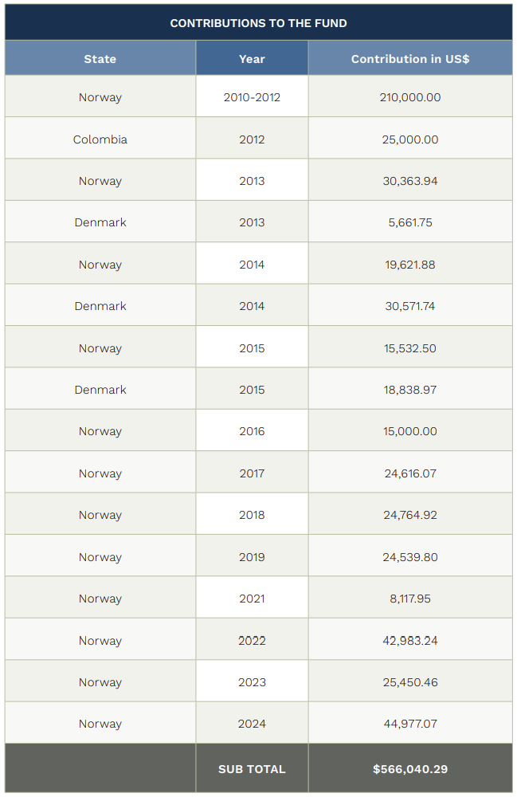This screenshot has height=797, width=517.
Task: Select the 2016 year cell
Action: pos(252,431)
